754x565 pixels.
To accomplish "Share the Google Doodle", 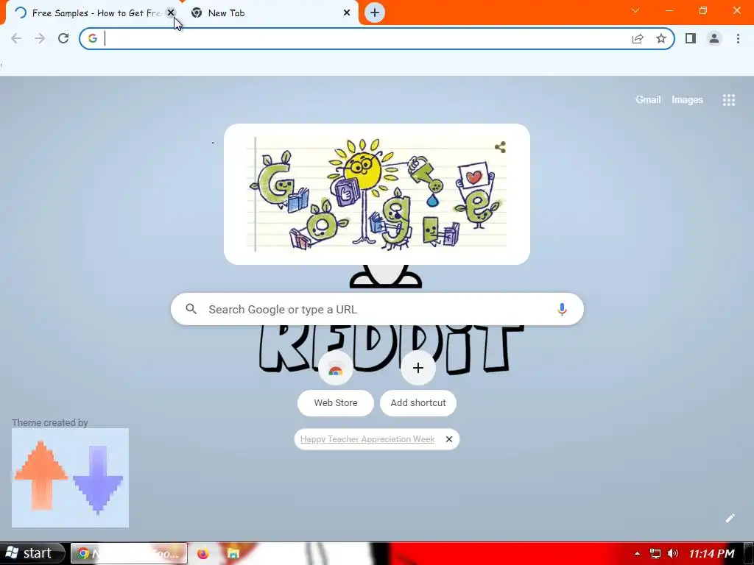I will coord(500,147).
